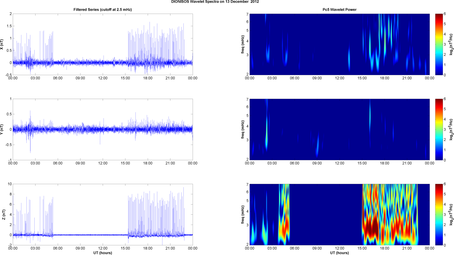Click the "freq (mHz)" label of the top spectrogram
Screen dimensions: 454x255
pyautogui.click(x=243, y=44)
